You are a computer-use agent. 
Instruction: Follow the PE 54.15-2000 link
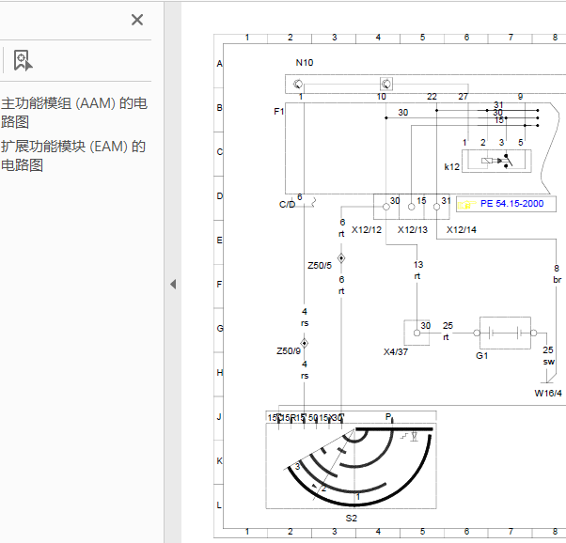pos(511,204)
